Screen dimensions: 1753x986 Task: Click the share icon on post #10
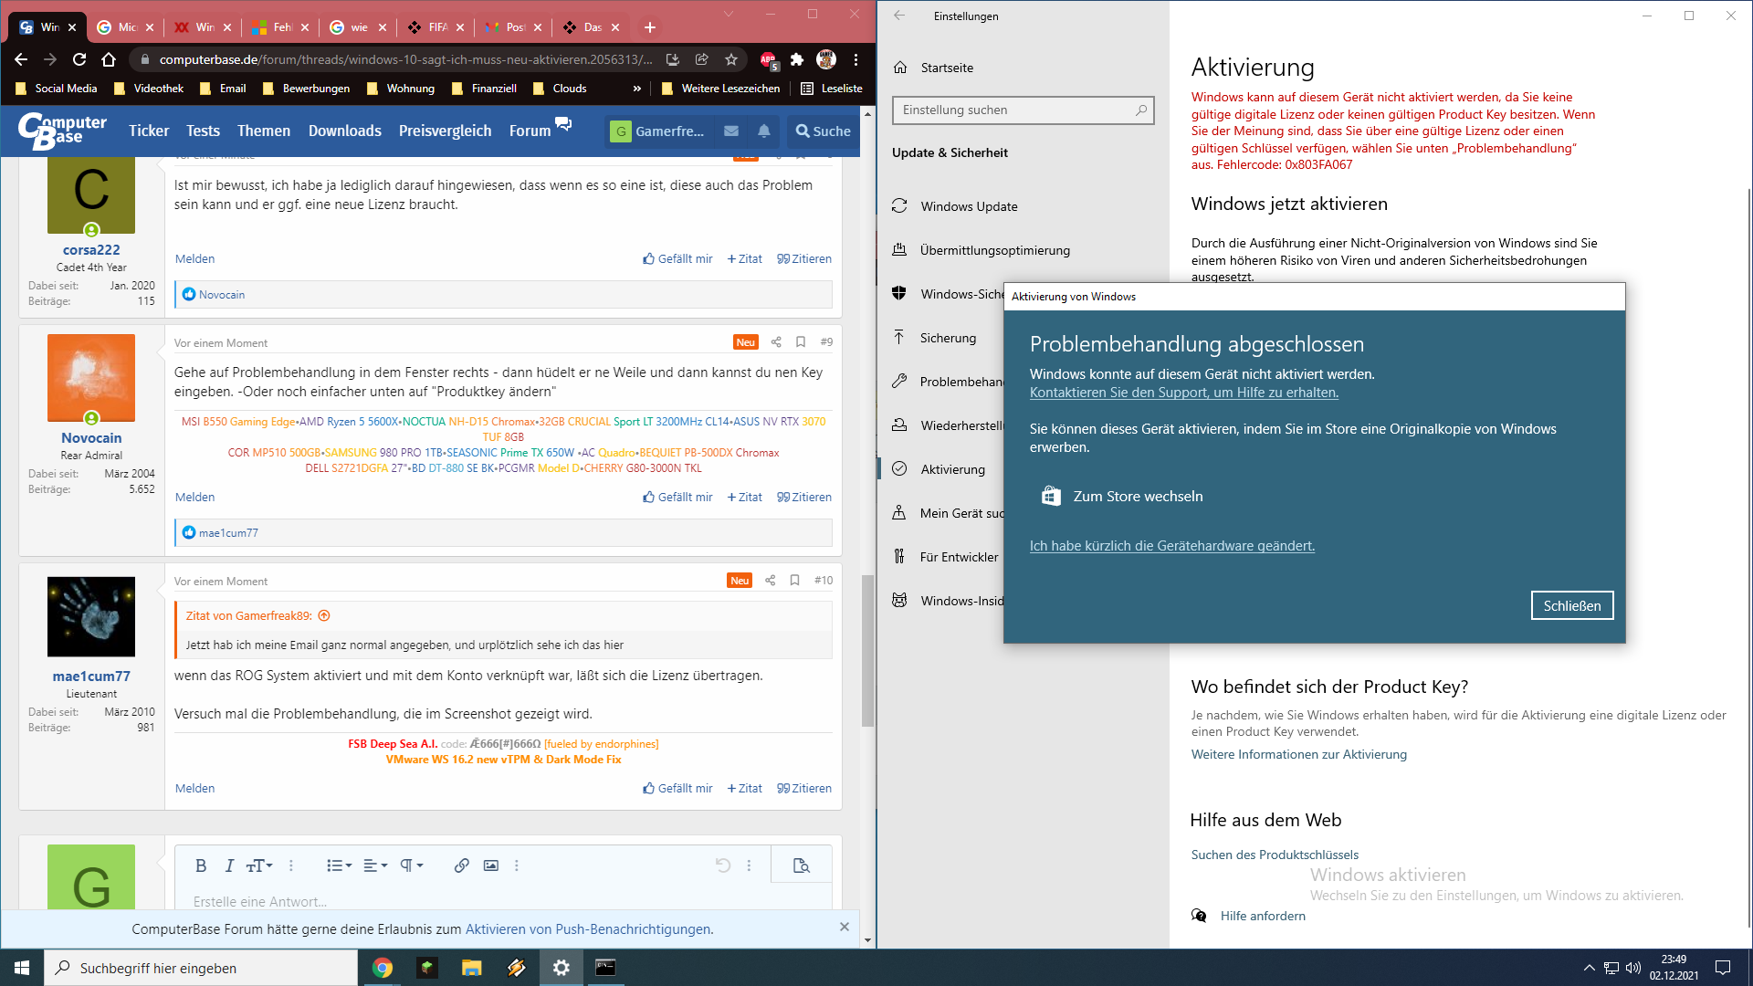point(770,581)
